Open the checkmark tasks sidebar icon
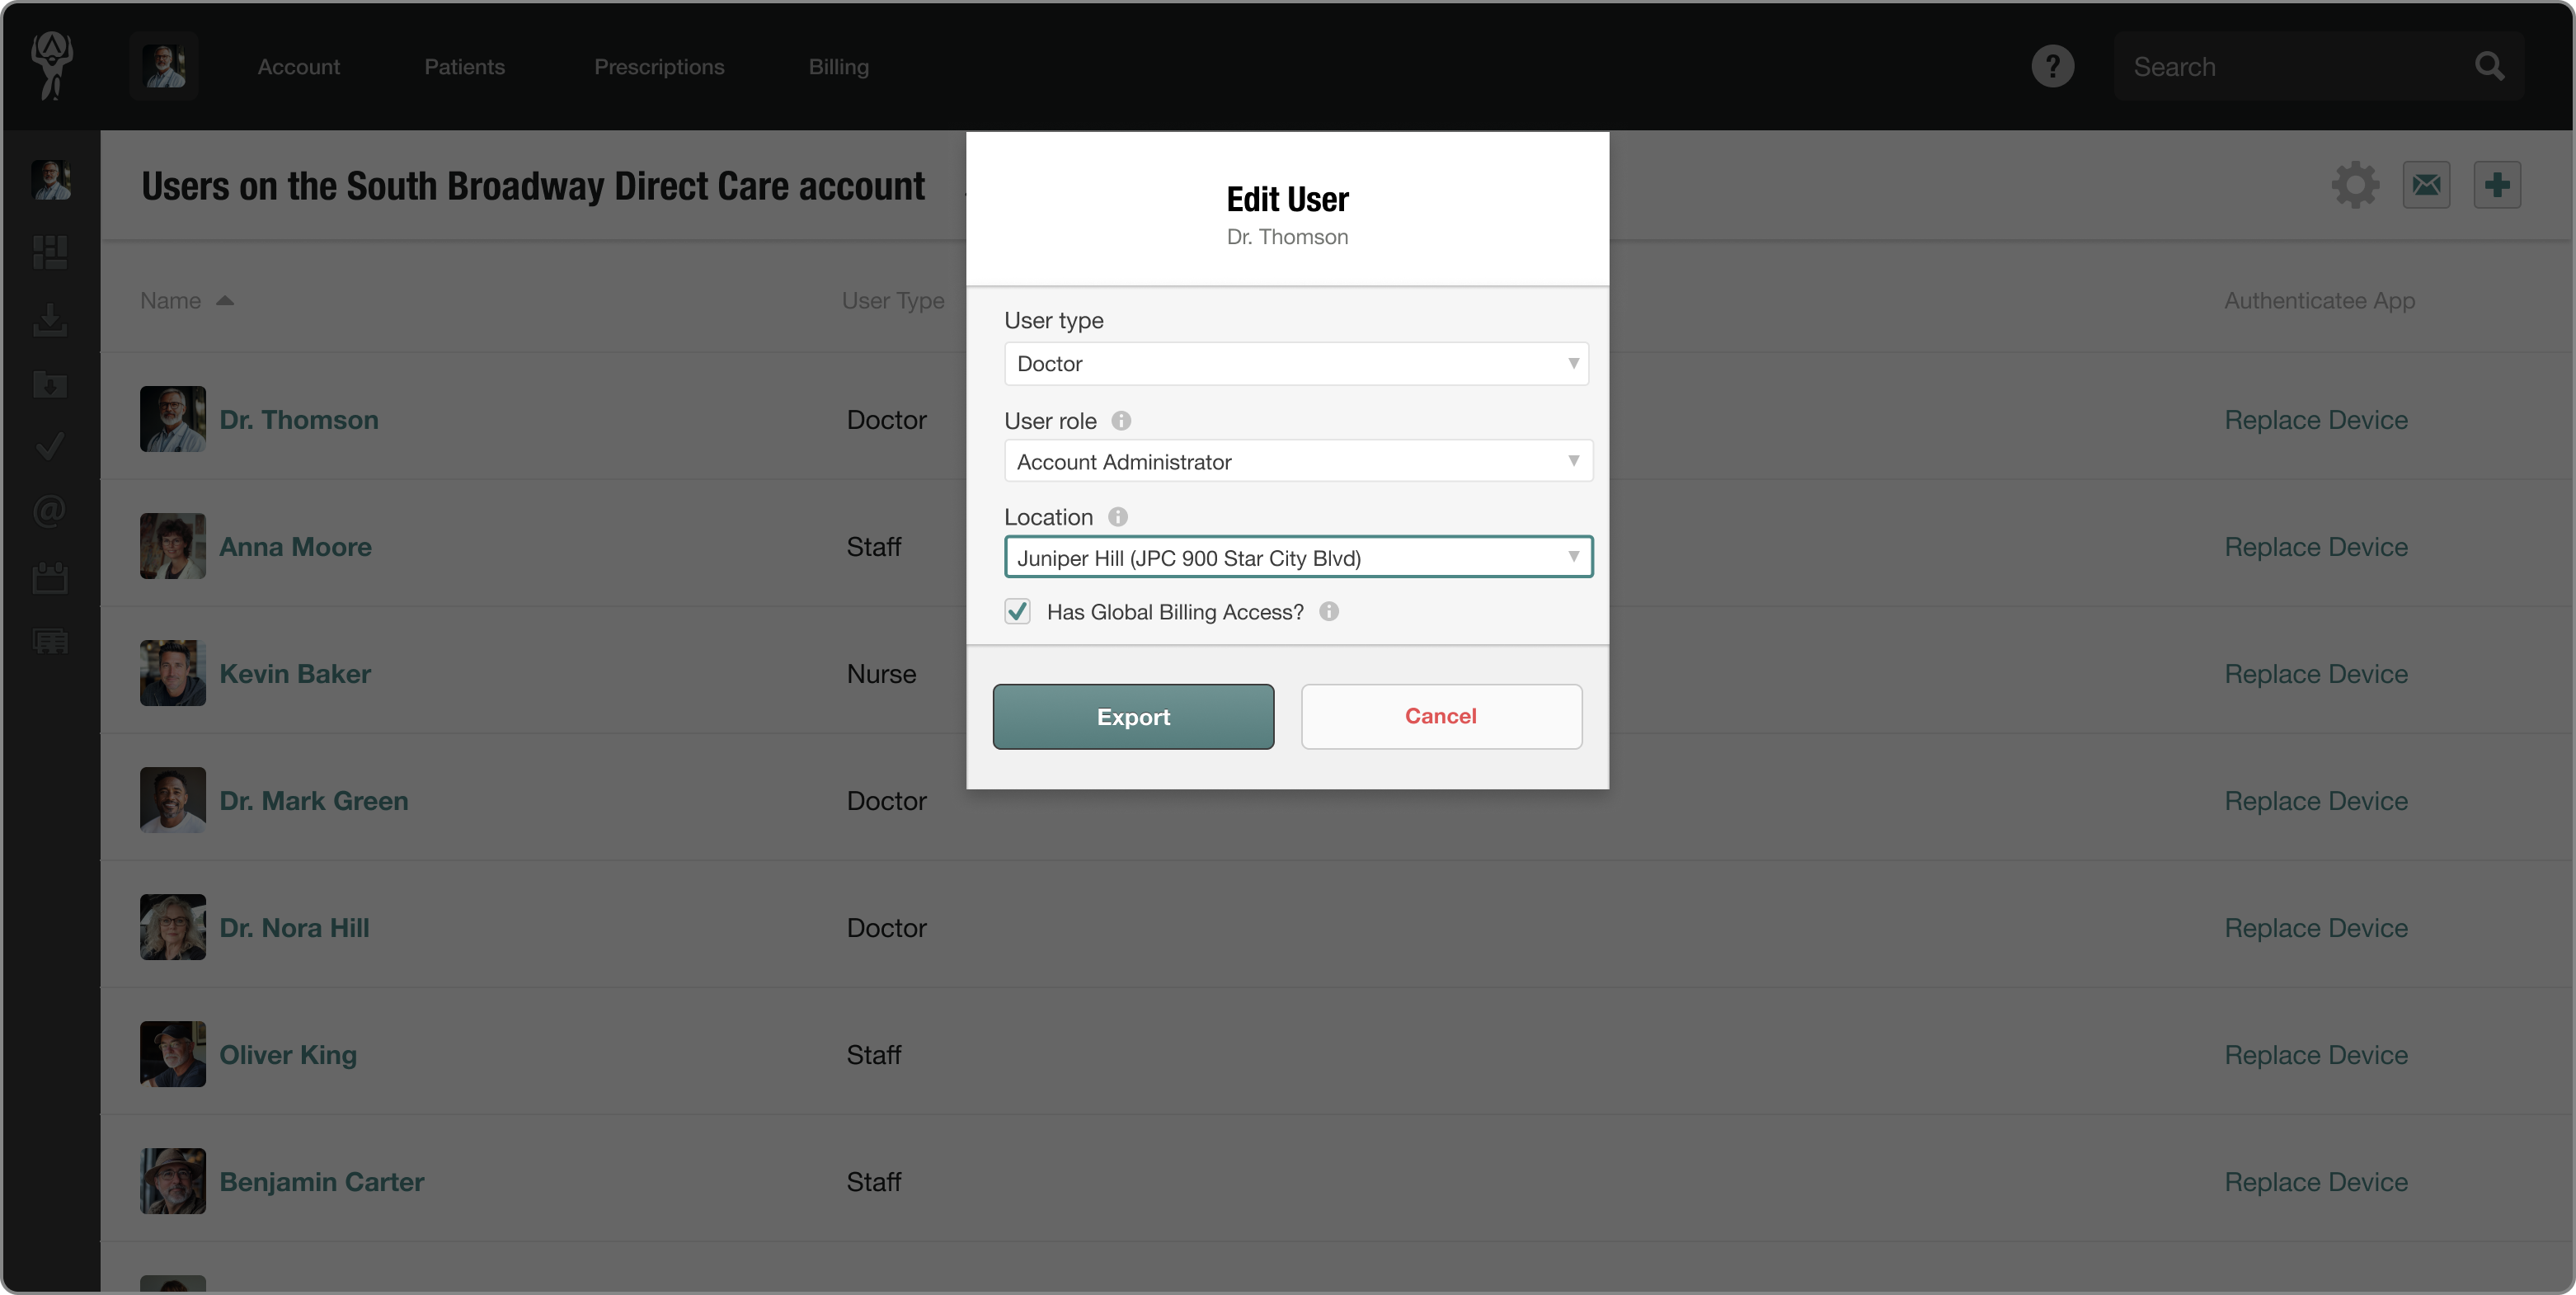This screenshot has width=2576, height=1295. [50, 446]
